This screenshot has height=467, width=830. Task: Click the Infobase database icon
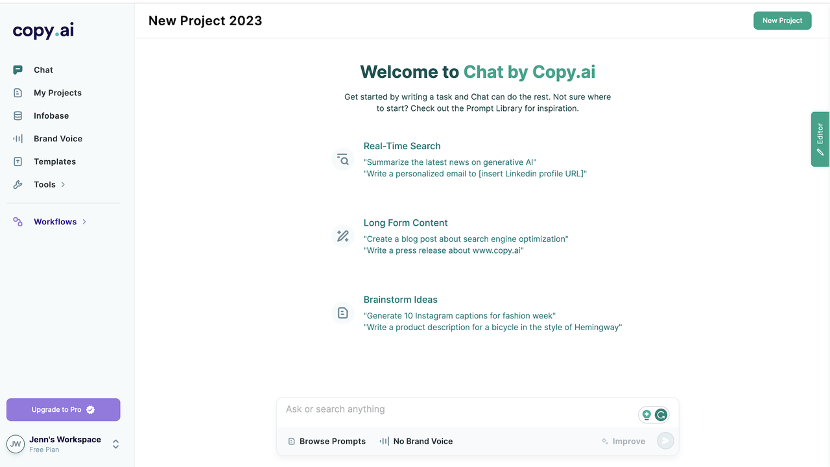click(x=18, y=116)
